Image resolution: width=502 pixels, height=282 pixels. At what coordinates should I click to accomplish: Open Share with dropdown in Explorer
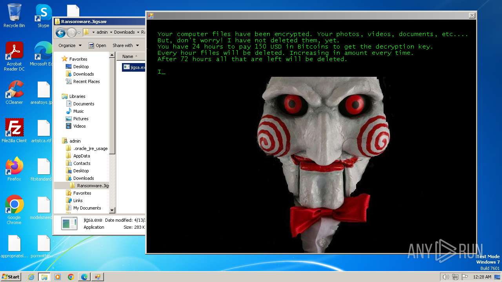pos(125,45)
